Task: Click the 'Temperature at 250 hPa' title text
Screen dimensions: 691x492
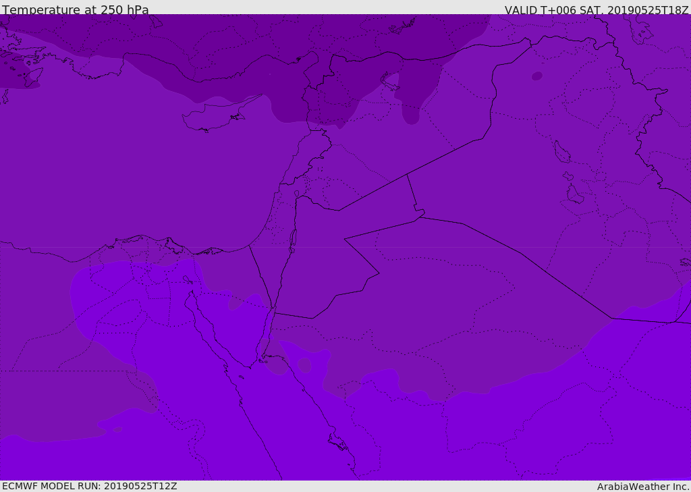Action: coord(76,9)
